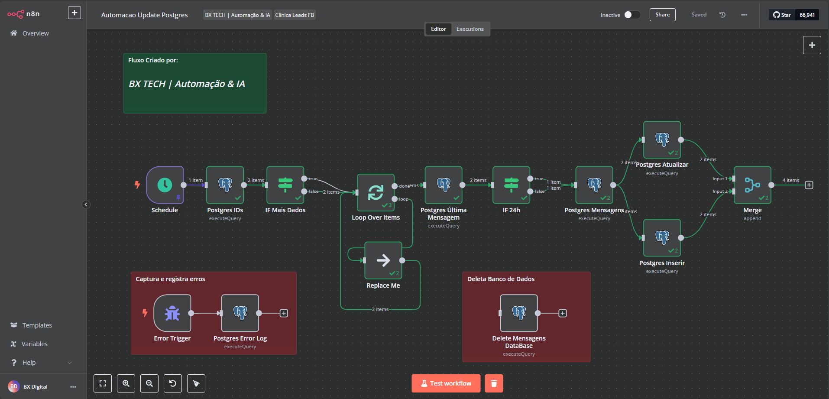Select the Postgres Inserir node
Viewport: 829px width, 399px height.
(662, 238)
